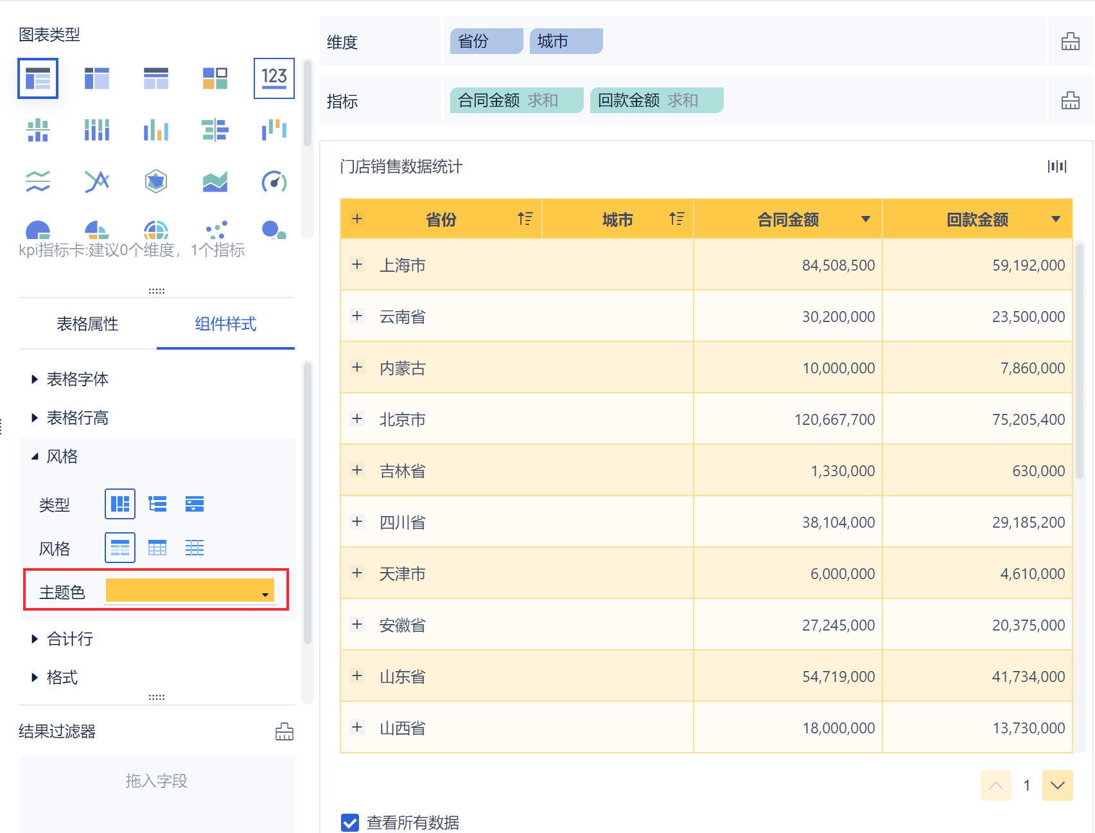
Task: Select the KPI indicator card (123) chart type
Action: click(x=274, y=78)
